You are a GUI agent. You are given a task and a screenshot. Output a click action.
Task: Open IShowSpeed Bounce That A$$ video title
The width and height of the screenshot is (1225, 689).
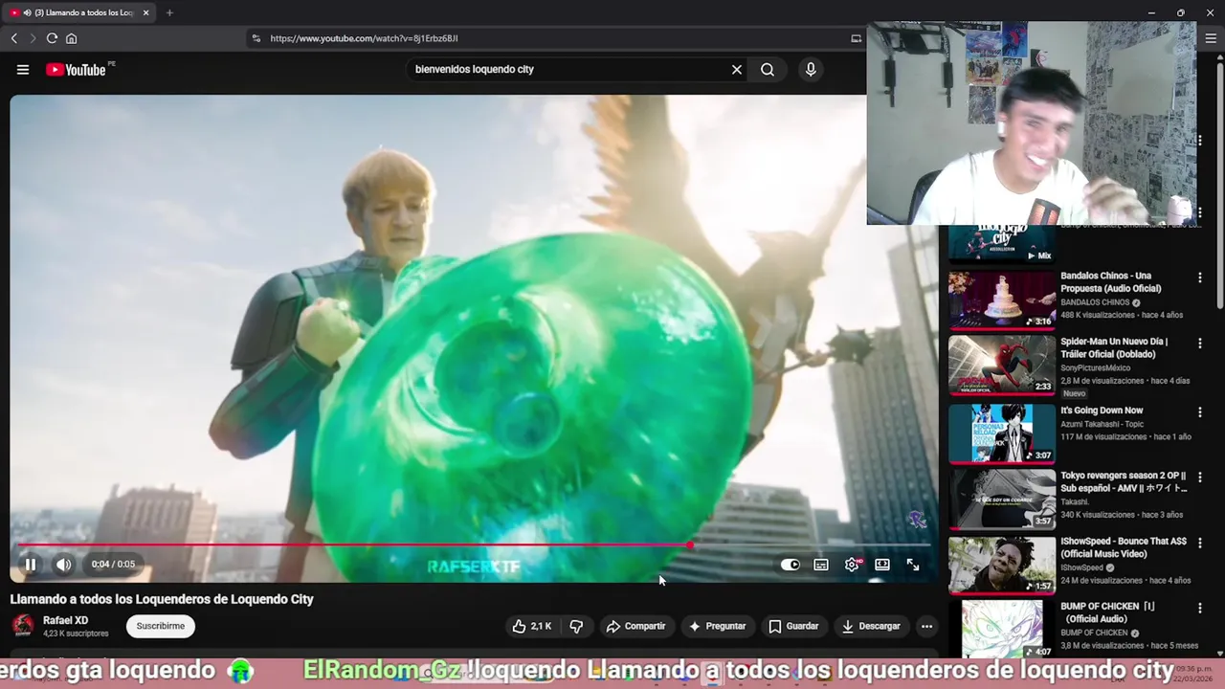click(1123, 547)
